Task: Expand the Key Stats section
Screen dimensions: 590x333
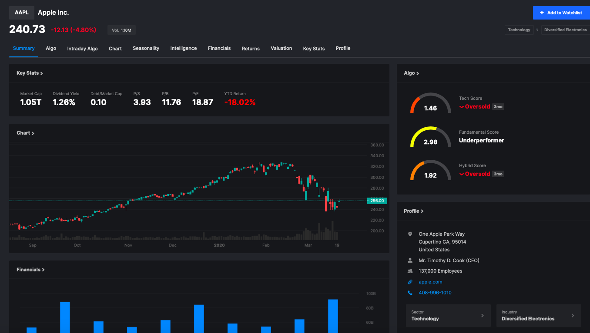Action: pyautogui.click(x=30, y=73)
